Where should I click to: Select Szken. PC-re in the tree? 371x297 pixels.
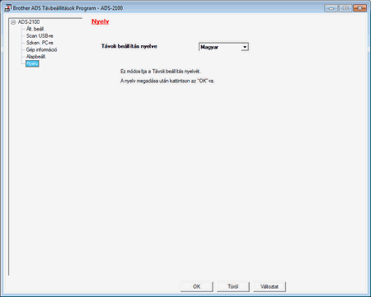click(40, 43)
